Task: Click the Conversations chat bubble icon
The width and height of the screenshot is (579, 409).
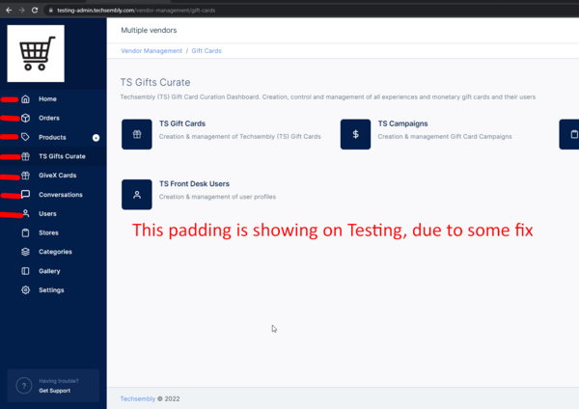Action: (25, 195)
